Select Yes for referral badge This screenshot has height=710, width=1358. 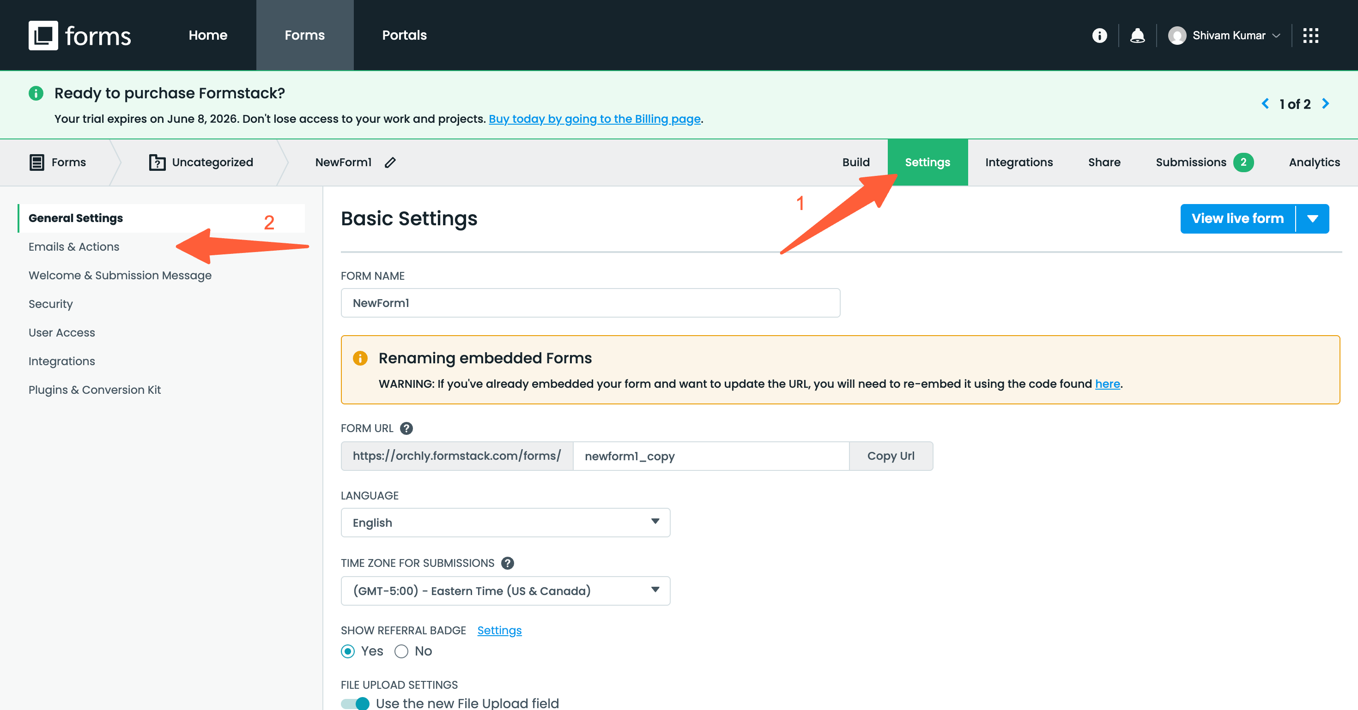tap(348, 651)
